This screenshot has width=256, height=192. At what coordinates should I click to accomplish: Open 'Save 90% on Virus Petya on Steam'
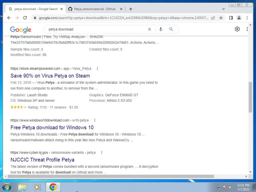50,76
